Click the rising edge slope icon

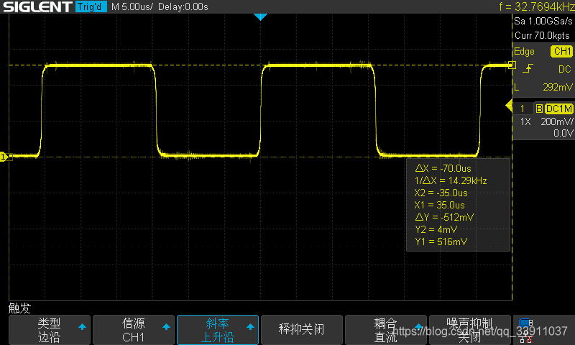(528, 68)
